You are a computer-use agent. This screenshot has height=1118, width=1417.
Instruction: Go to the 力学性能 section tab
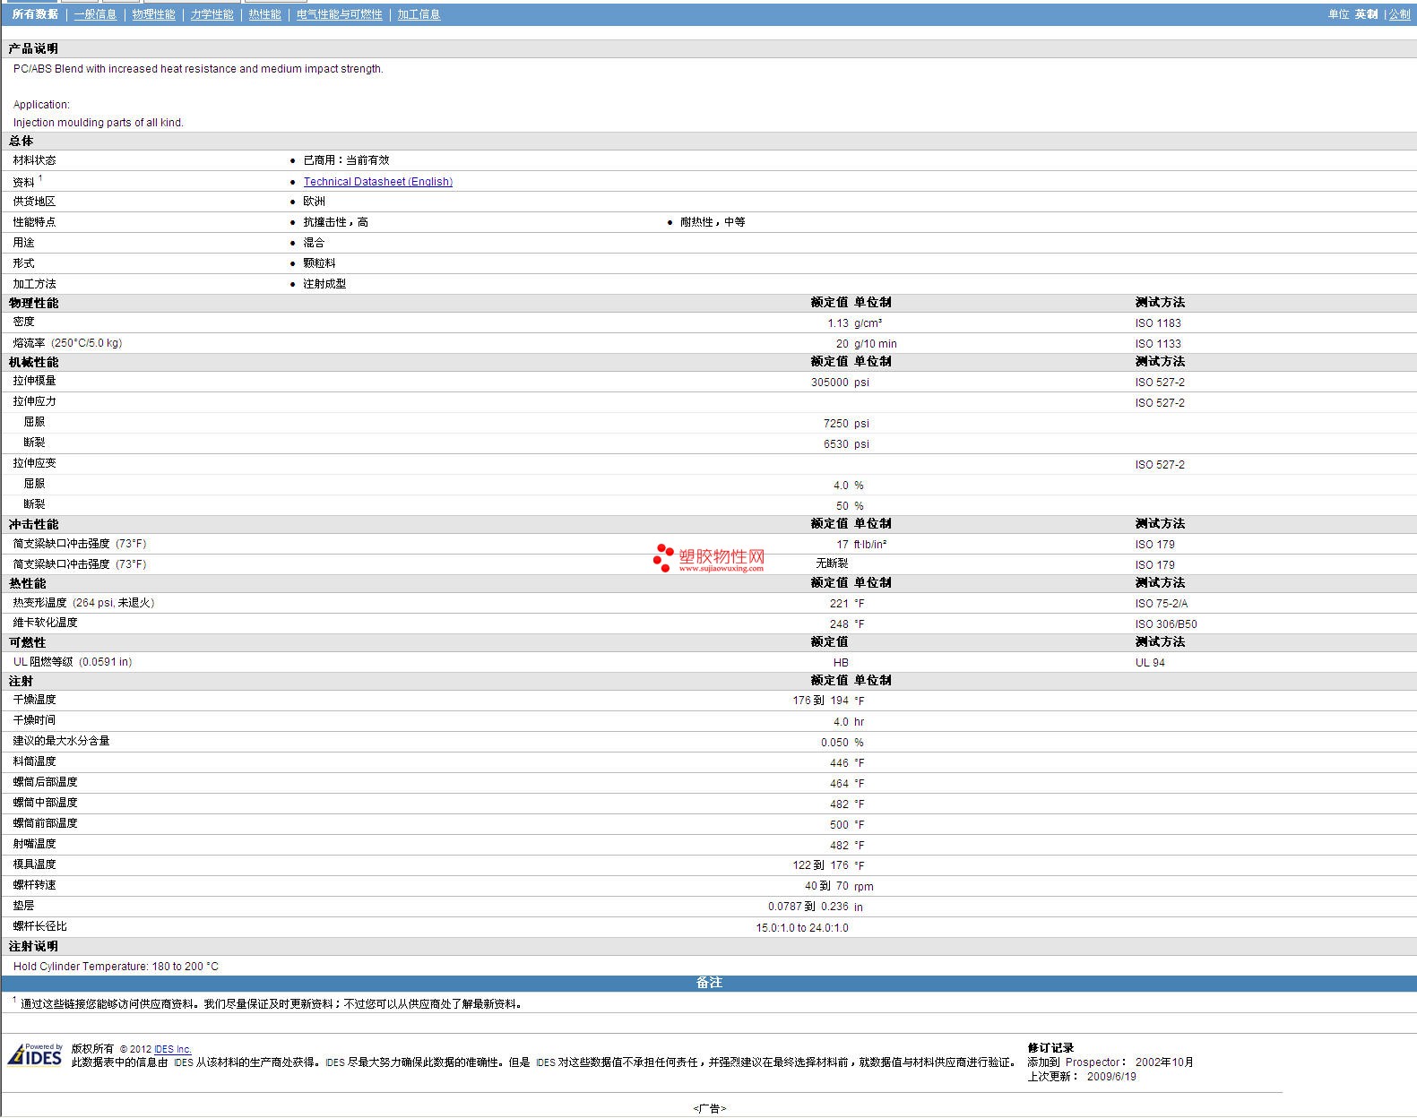click(x=212, y=14)
